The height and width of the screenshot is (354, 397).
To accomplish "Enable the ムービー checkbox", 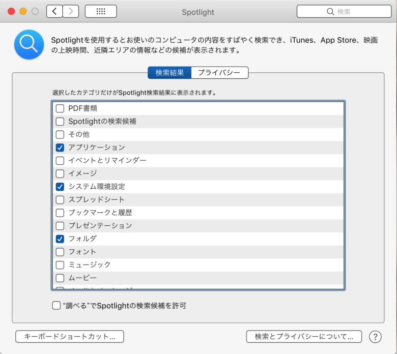I will [x=60, y=278].
